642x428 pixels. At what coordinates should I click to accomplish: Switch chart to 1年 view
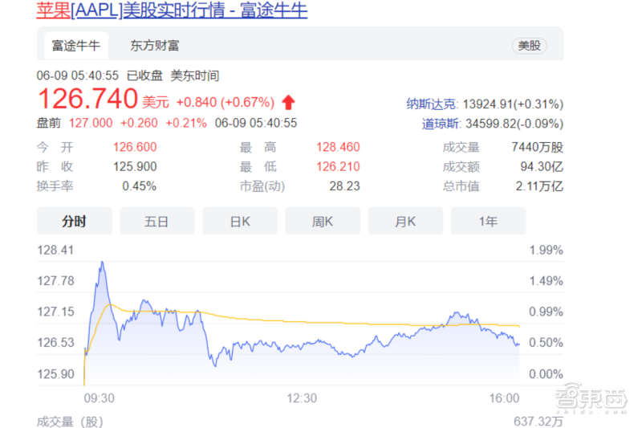point(488,221)
